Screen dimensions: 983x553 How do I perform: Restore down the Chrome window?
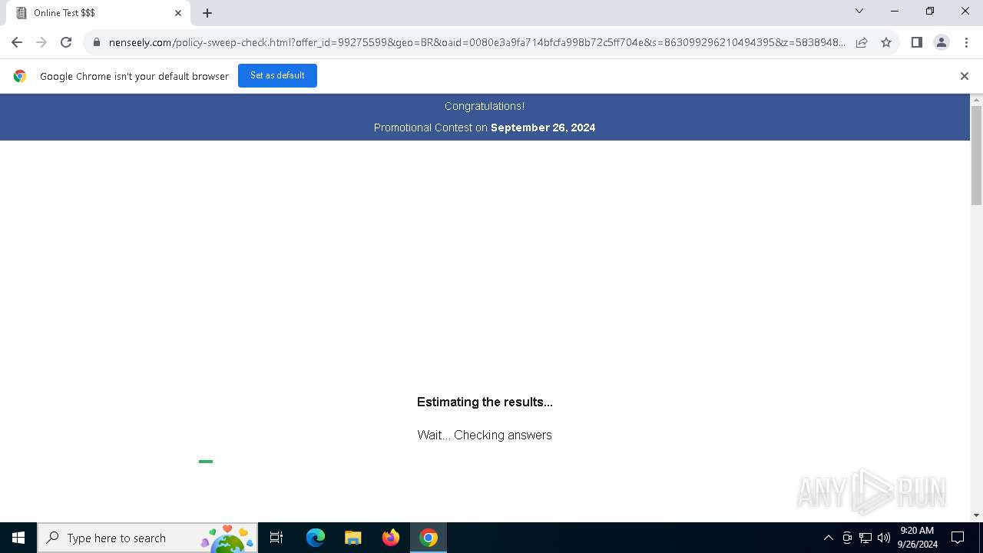930,11
